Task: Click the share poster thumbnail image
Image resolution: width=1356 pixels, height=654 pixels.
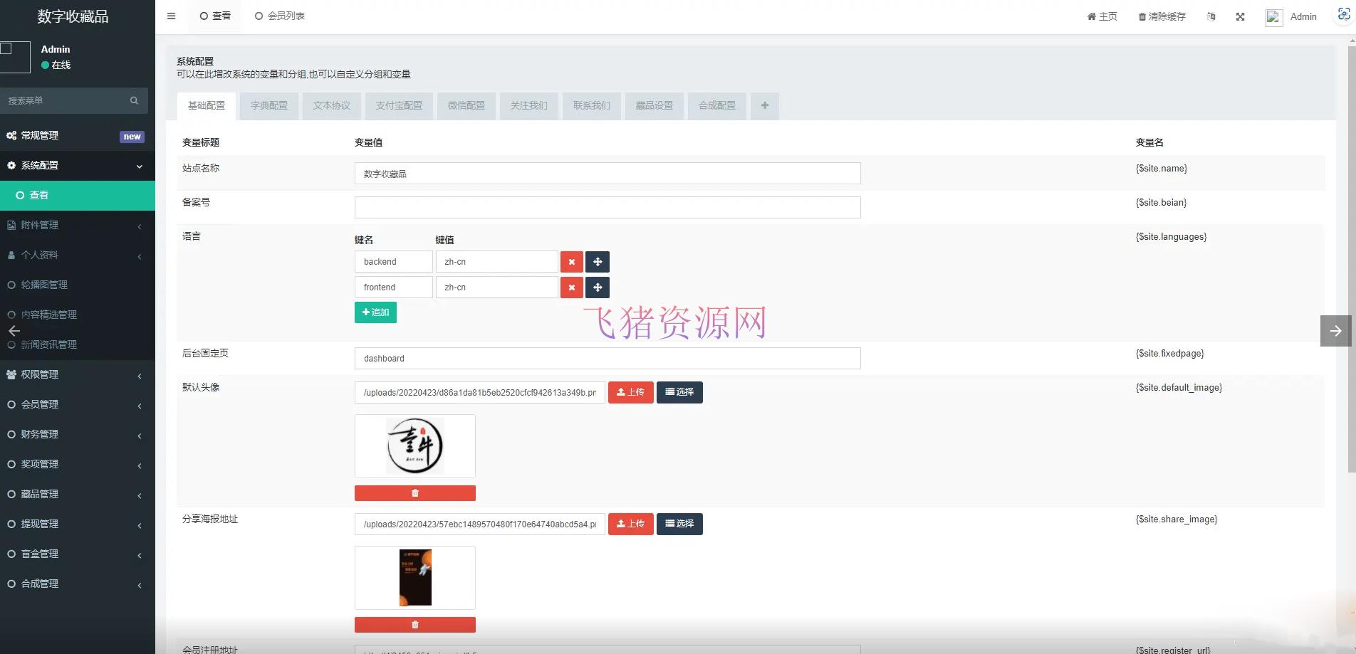Action: click(415, 577)
